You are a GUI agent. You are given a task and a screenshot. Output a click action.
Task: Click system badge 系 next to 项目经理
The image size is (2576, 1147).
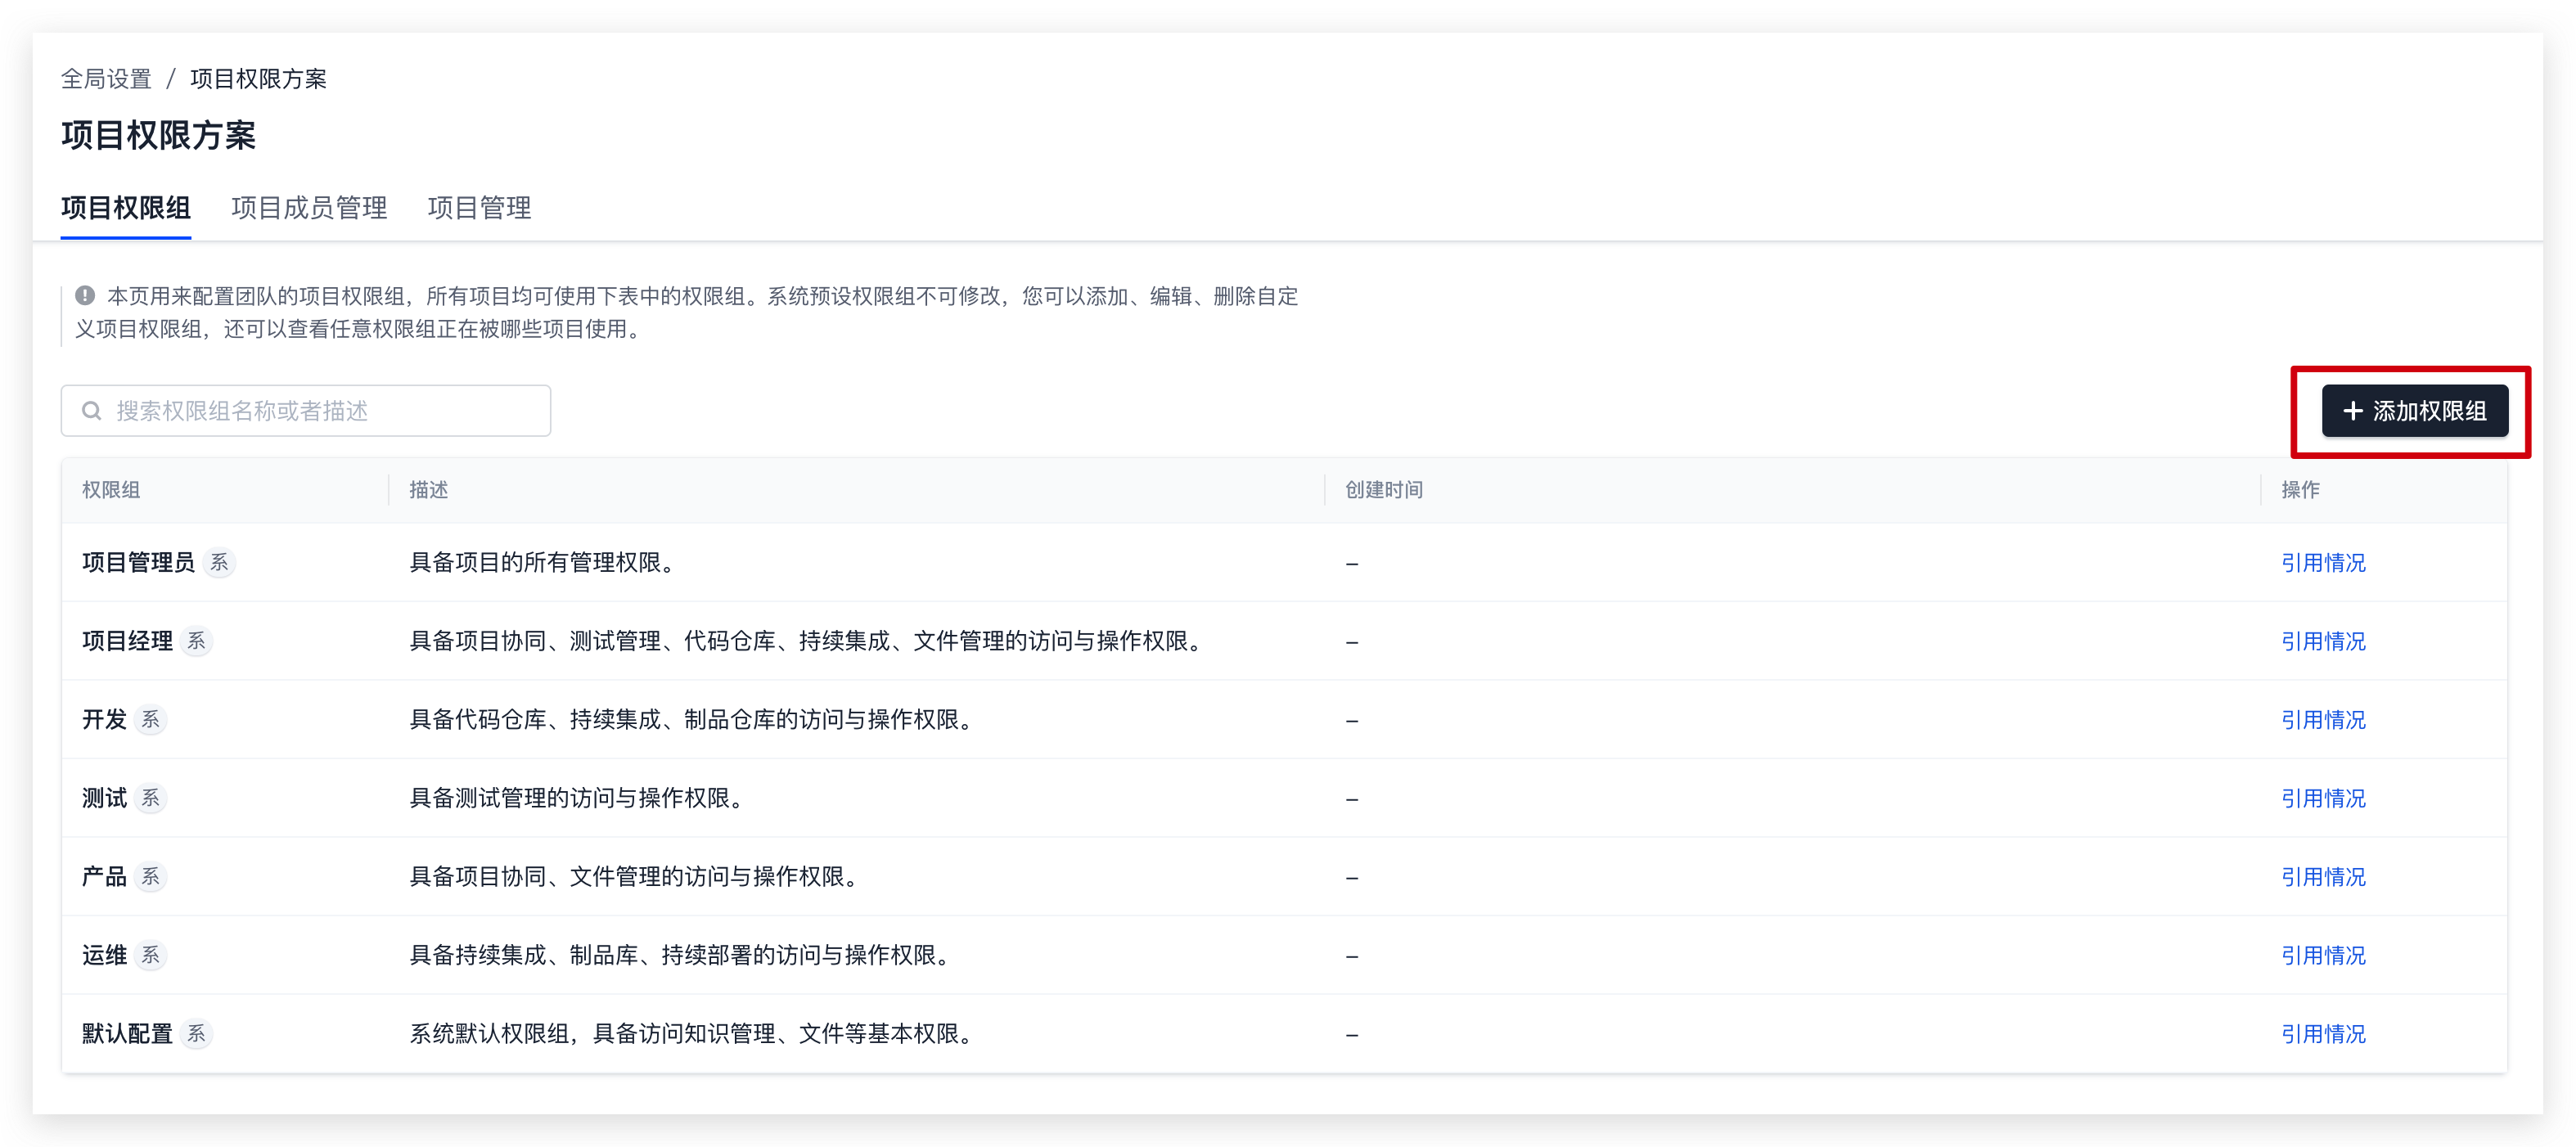[x=196, y=641]
